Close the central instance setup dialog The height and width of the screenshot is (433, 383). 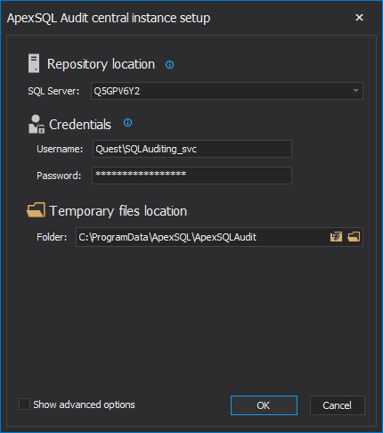pos(359,18)
